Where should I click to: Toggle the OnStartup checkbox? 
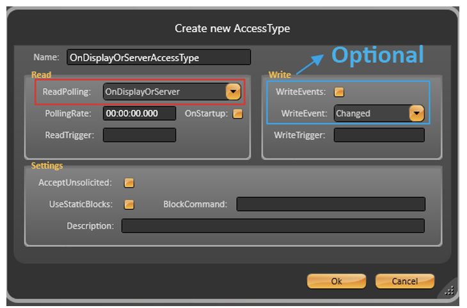pyautogui.click(x=238, y=114)
